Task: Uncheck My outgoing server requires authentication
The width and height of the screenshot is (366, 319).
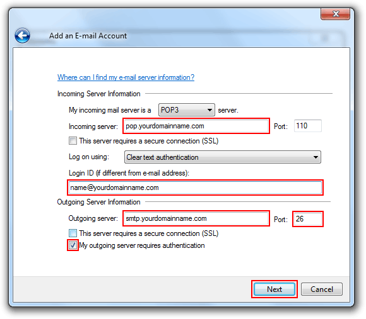Action: 73,245
